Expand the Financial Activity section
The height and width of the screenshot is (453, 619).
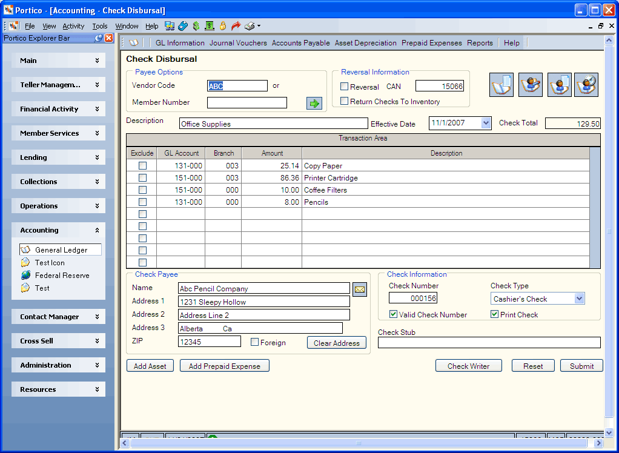[58, 109]
